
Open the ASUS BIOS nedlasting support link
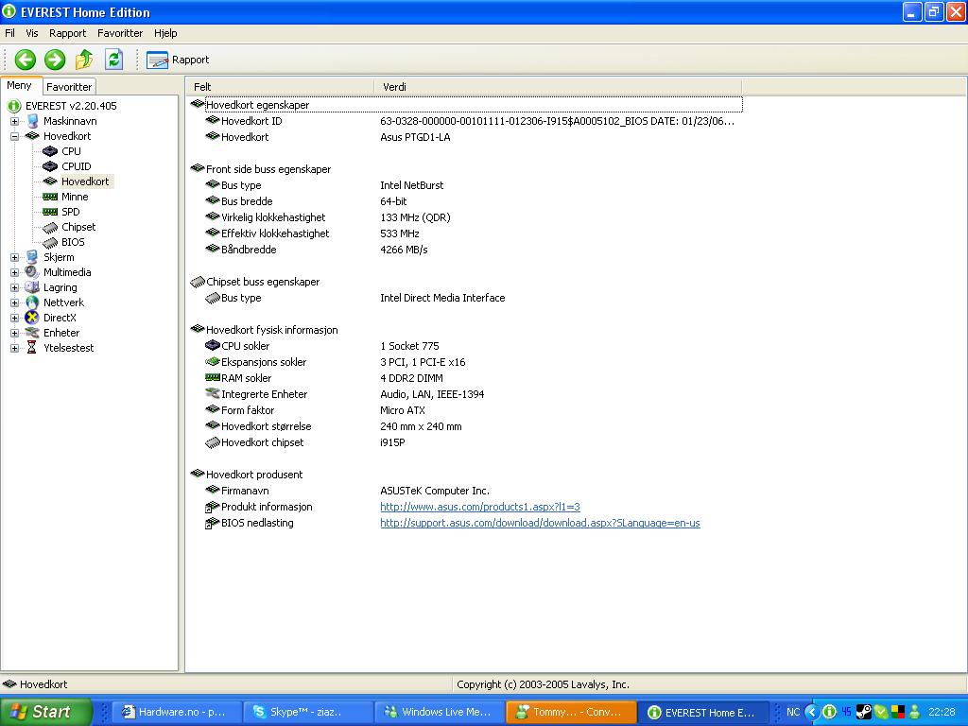[x=540, y=523]
